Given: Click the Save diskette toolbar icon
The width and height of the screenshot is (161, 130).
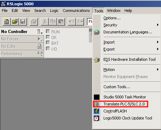Looking at the screenshot, I should (23, 22).
